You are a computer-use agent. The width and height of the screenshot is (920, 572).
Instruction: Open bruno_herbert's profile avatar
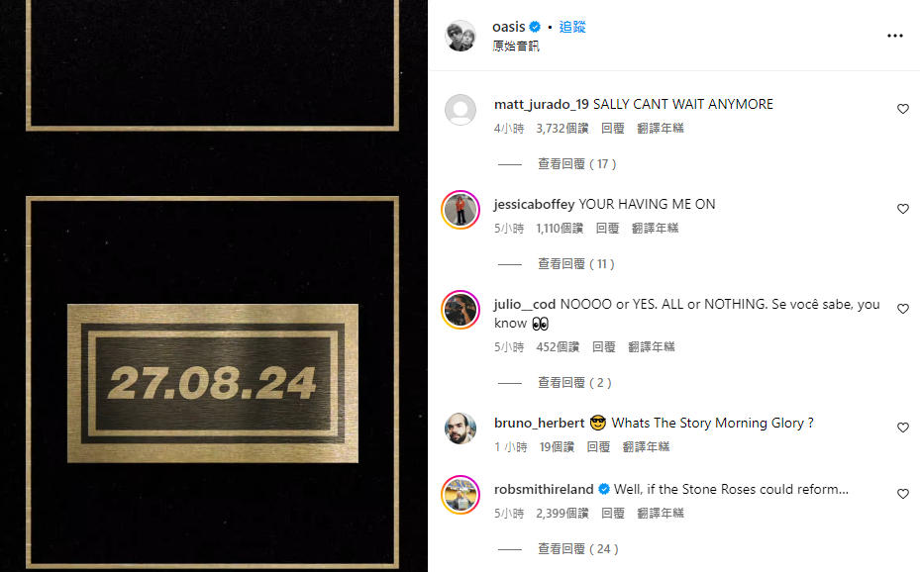[460, 429]
